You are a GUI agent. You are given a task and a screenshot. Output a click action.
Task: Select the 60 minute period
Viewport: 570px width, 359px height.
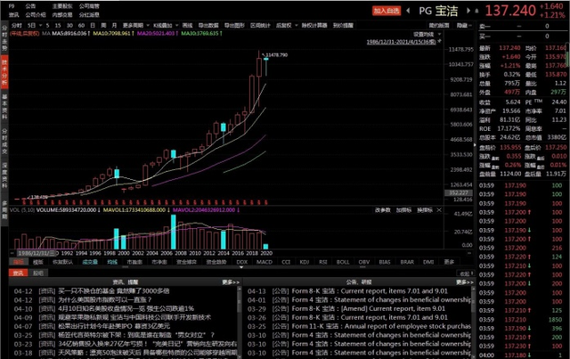[81, 26]
